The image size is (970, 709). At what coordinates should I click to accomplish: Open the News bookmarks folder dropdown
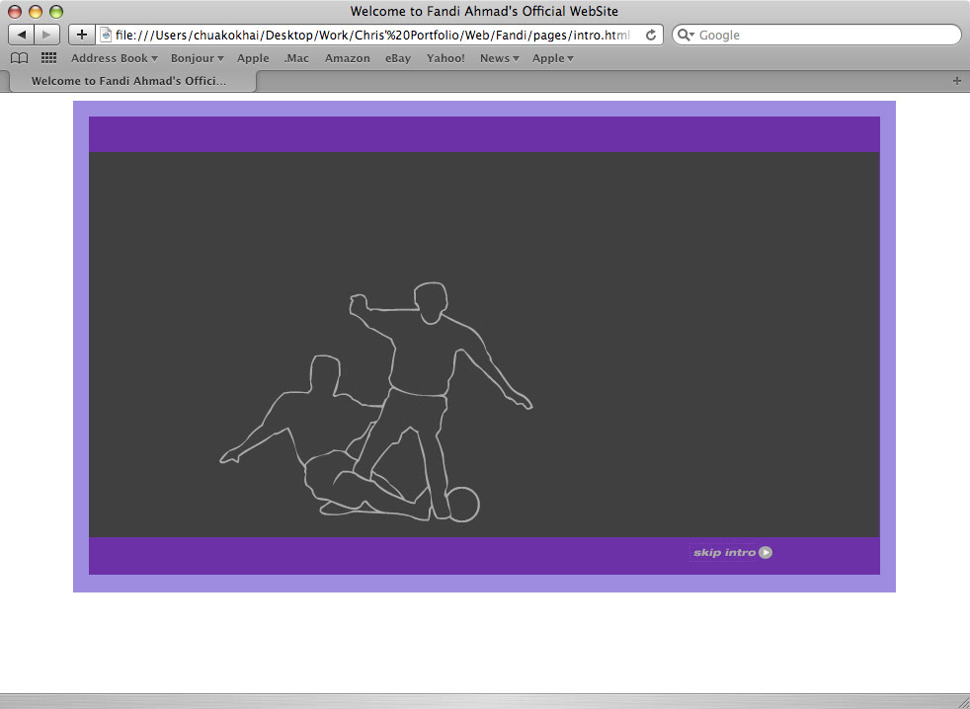[x=499, y=58]
